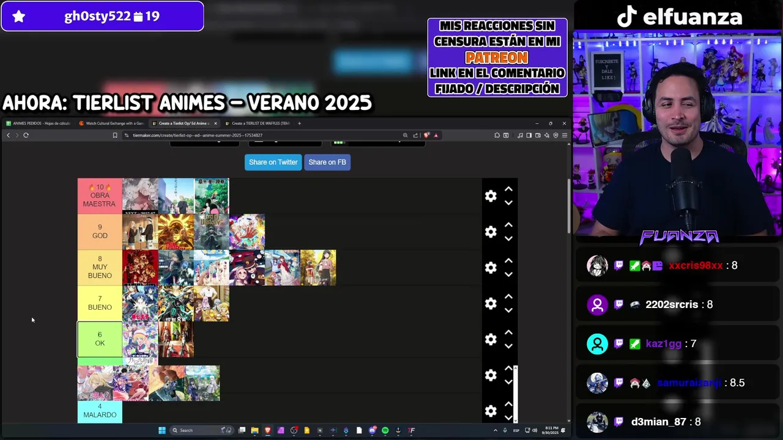The height and width of the screenshot is (440, 783).
Task: Move Obra Maestra tier up
Action: click(x=508, y=189)
